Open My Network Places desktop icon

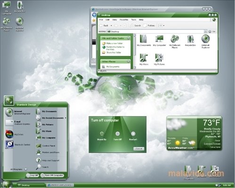point(7,24)
